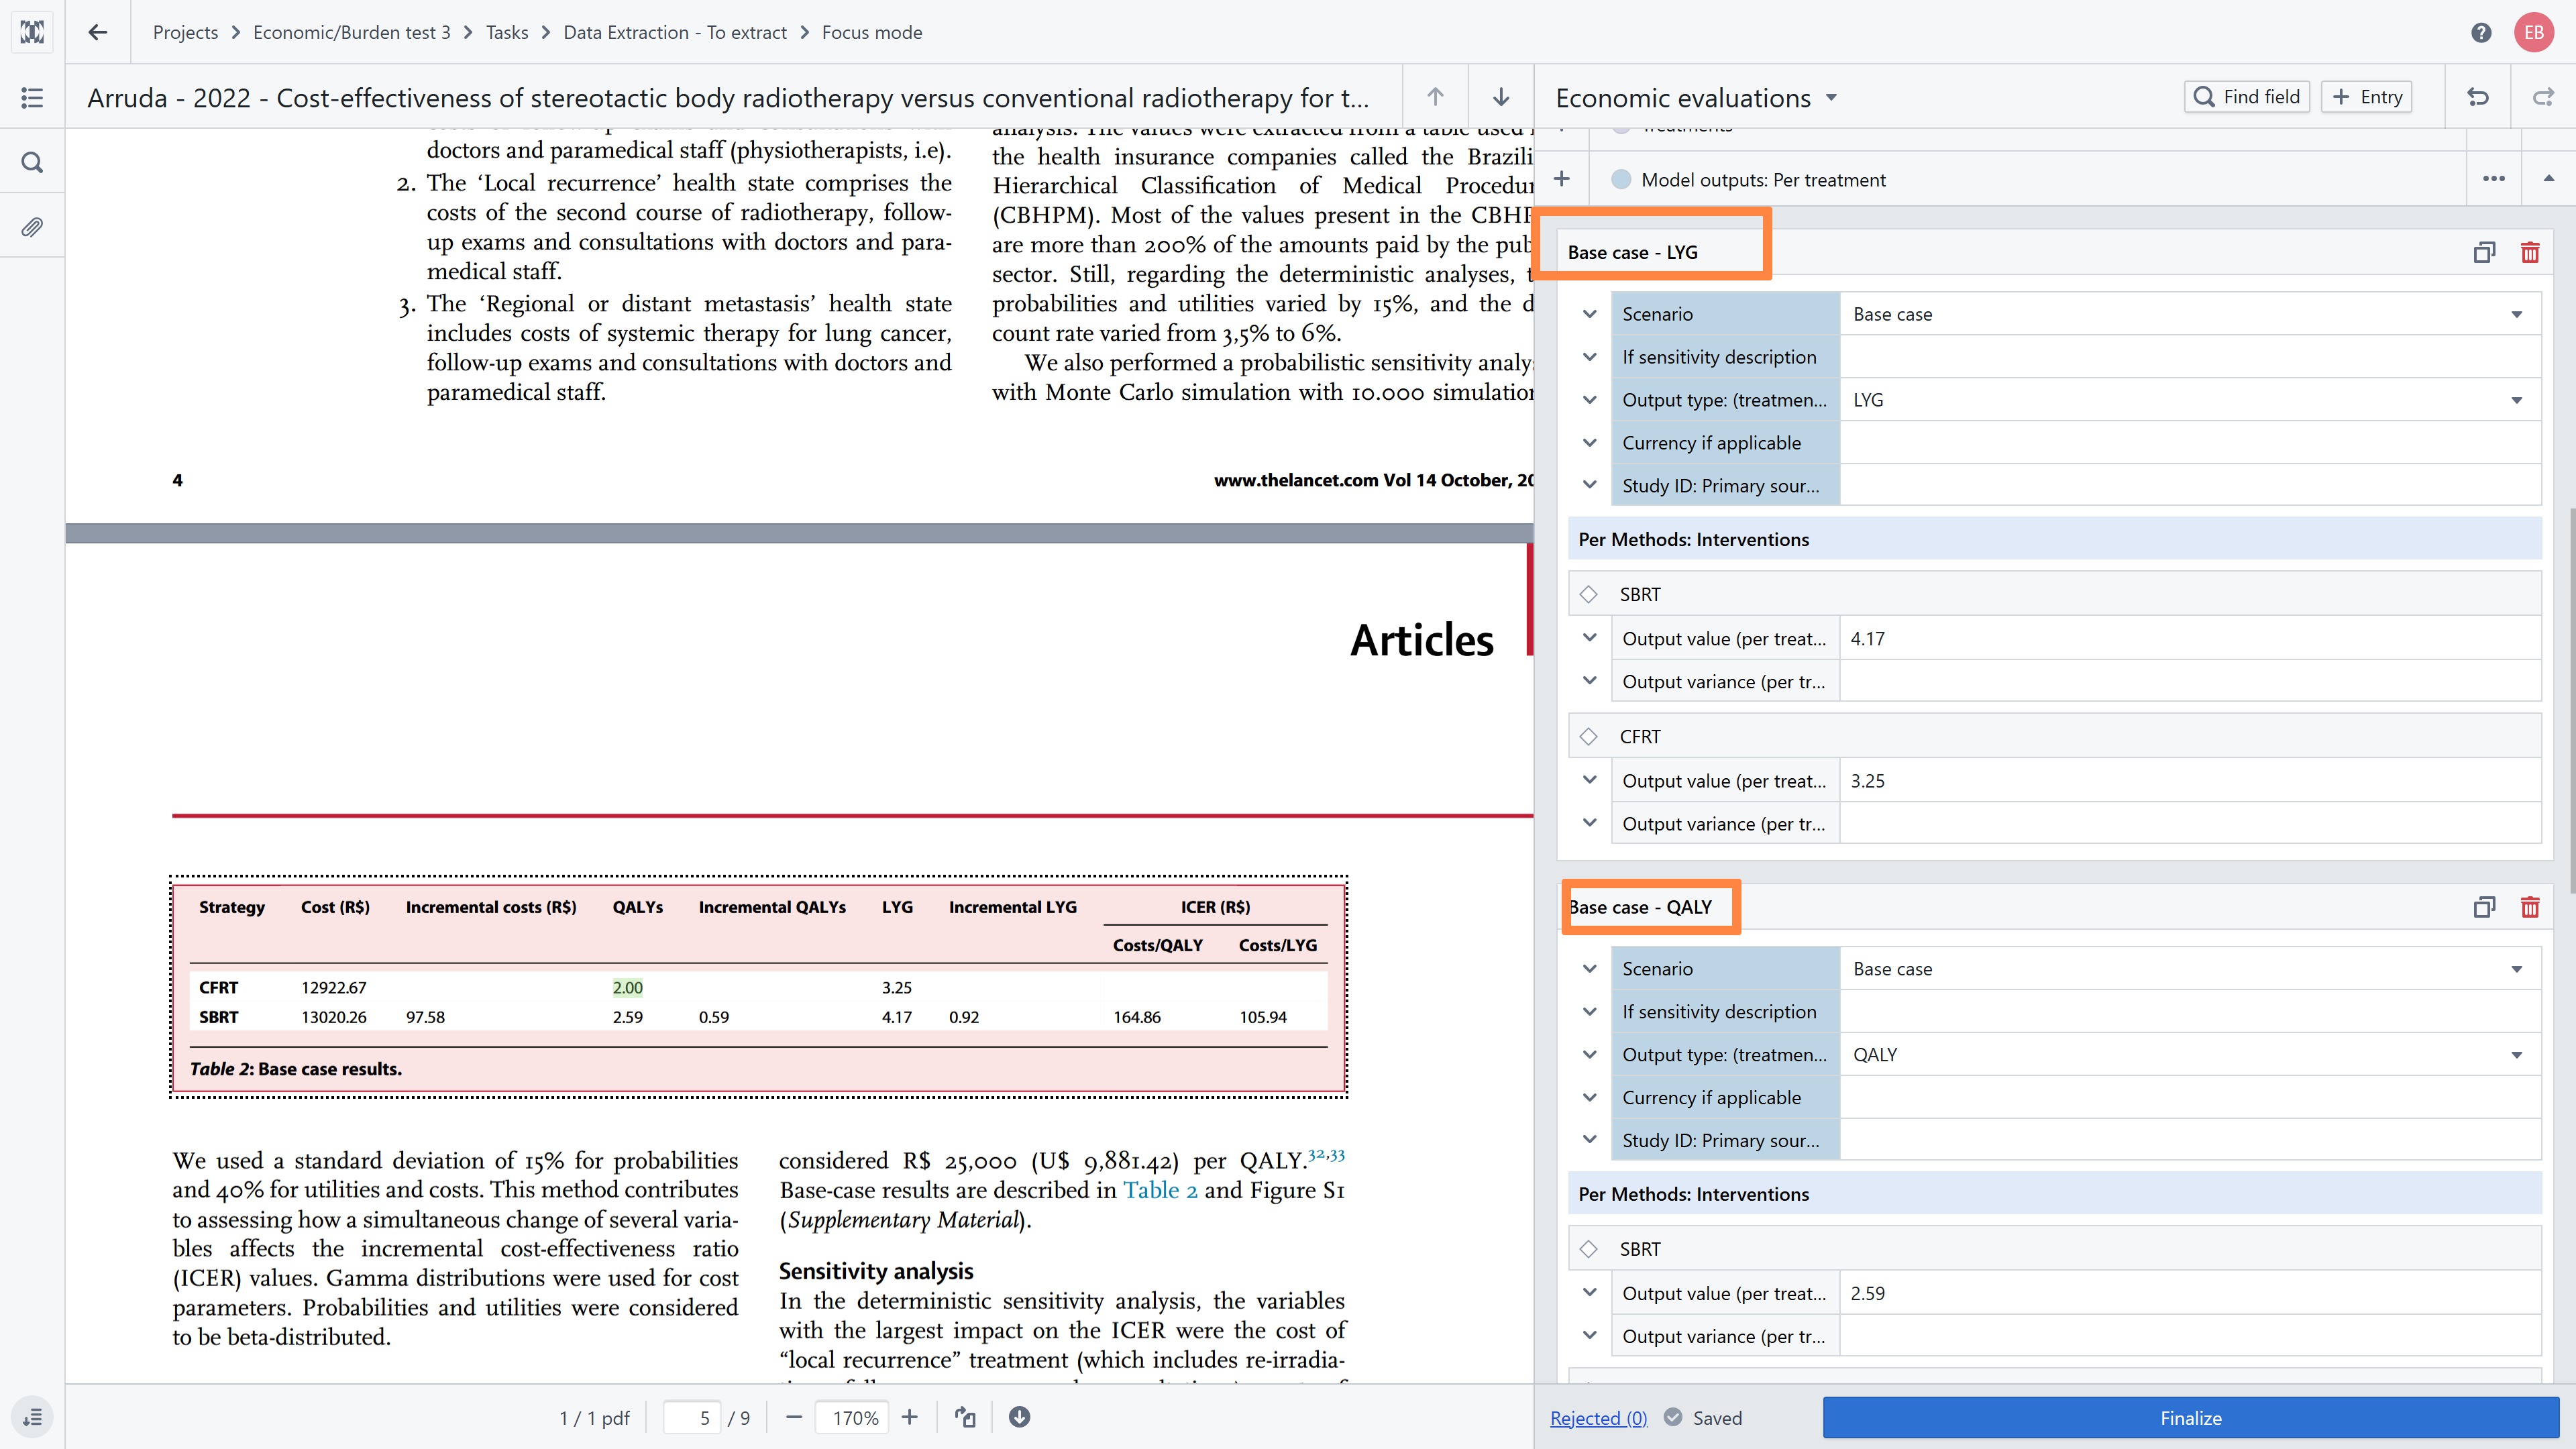Open the three-dot menu for Model outputs
The width and height of the screenshot is (2576, 1449).
[x=2493, y=179]
